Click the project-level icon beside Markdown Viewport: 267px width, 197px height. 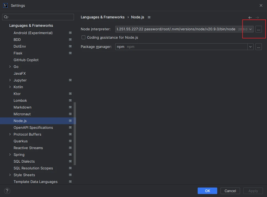click(x=70, y=107)
